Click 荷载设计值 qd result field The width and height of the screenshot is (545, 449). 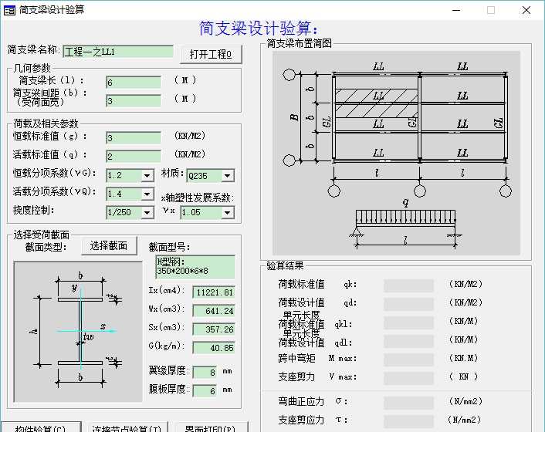click(x=408, y=304)
